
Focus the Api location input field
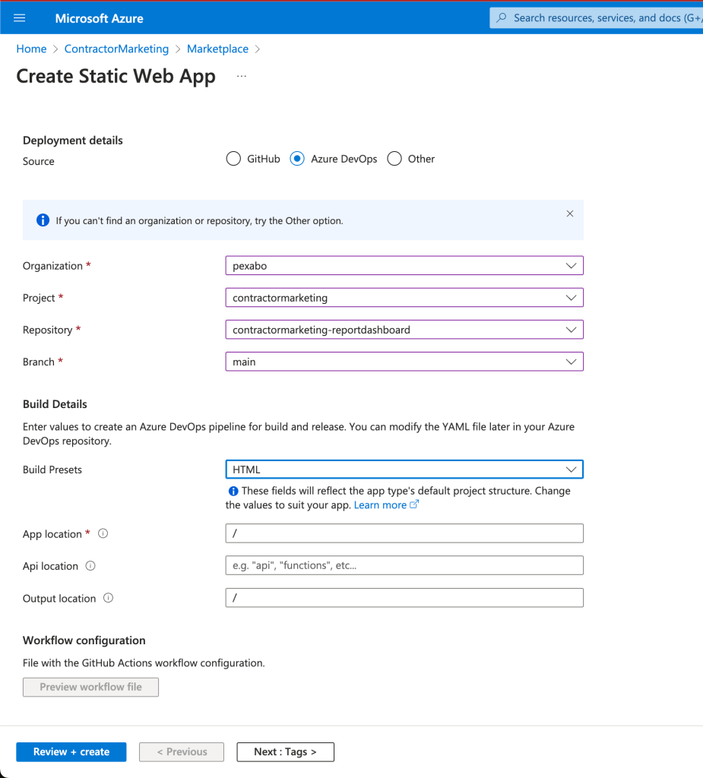[x=404, y=565]
